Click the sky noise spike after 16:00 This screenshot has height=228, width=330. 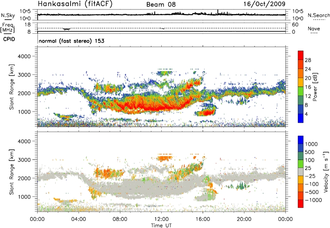click(x=218, y=12)
